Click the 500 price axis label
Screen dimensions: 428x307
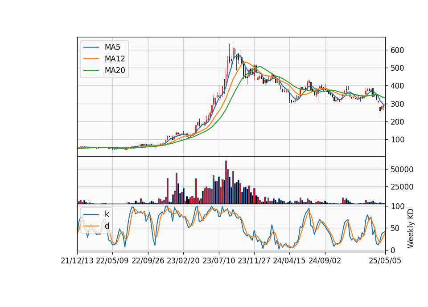[x=397, y=68]
